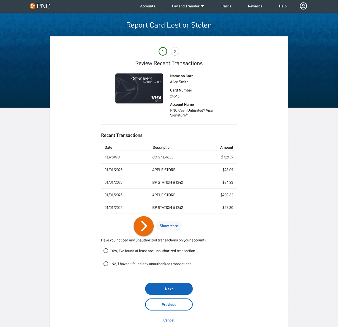Click the Amount column header
This screenshot has width=338, height=327.
click(227, 147)
